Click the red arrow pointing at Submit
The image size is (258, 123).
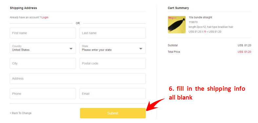[155, 105]
